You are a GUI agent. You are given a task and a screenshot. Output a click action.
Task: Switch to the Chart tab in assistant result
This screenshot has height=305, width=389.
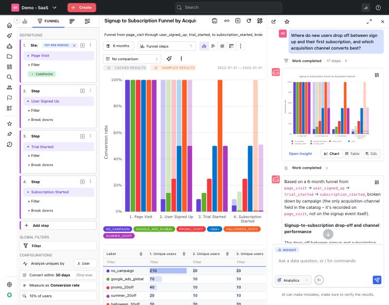332,153
